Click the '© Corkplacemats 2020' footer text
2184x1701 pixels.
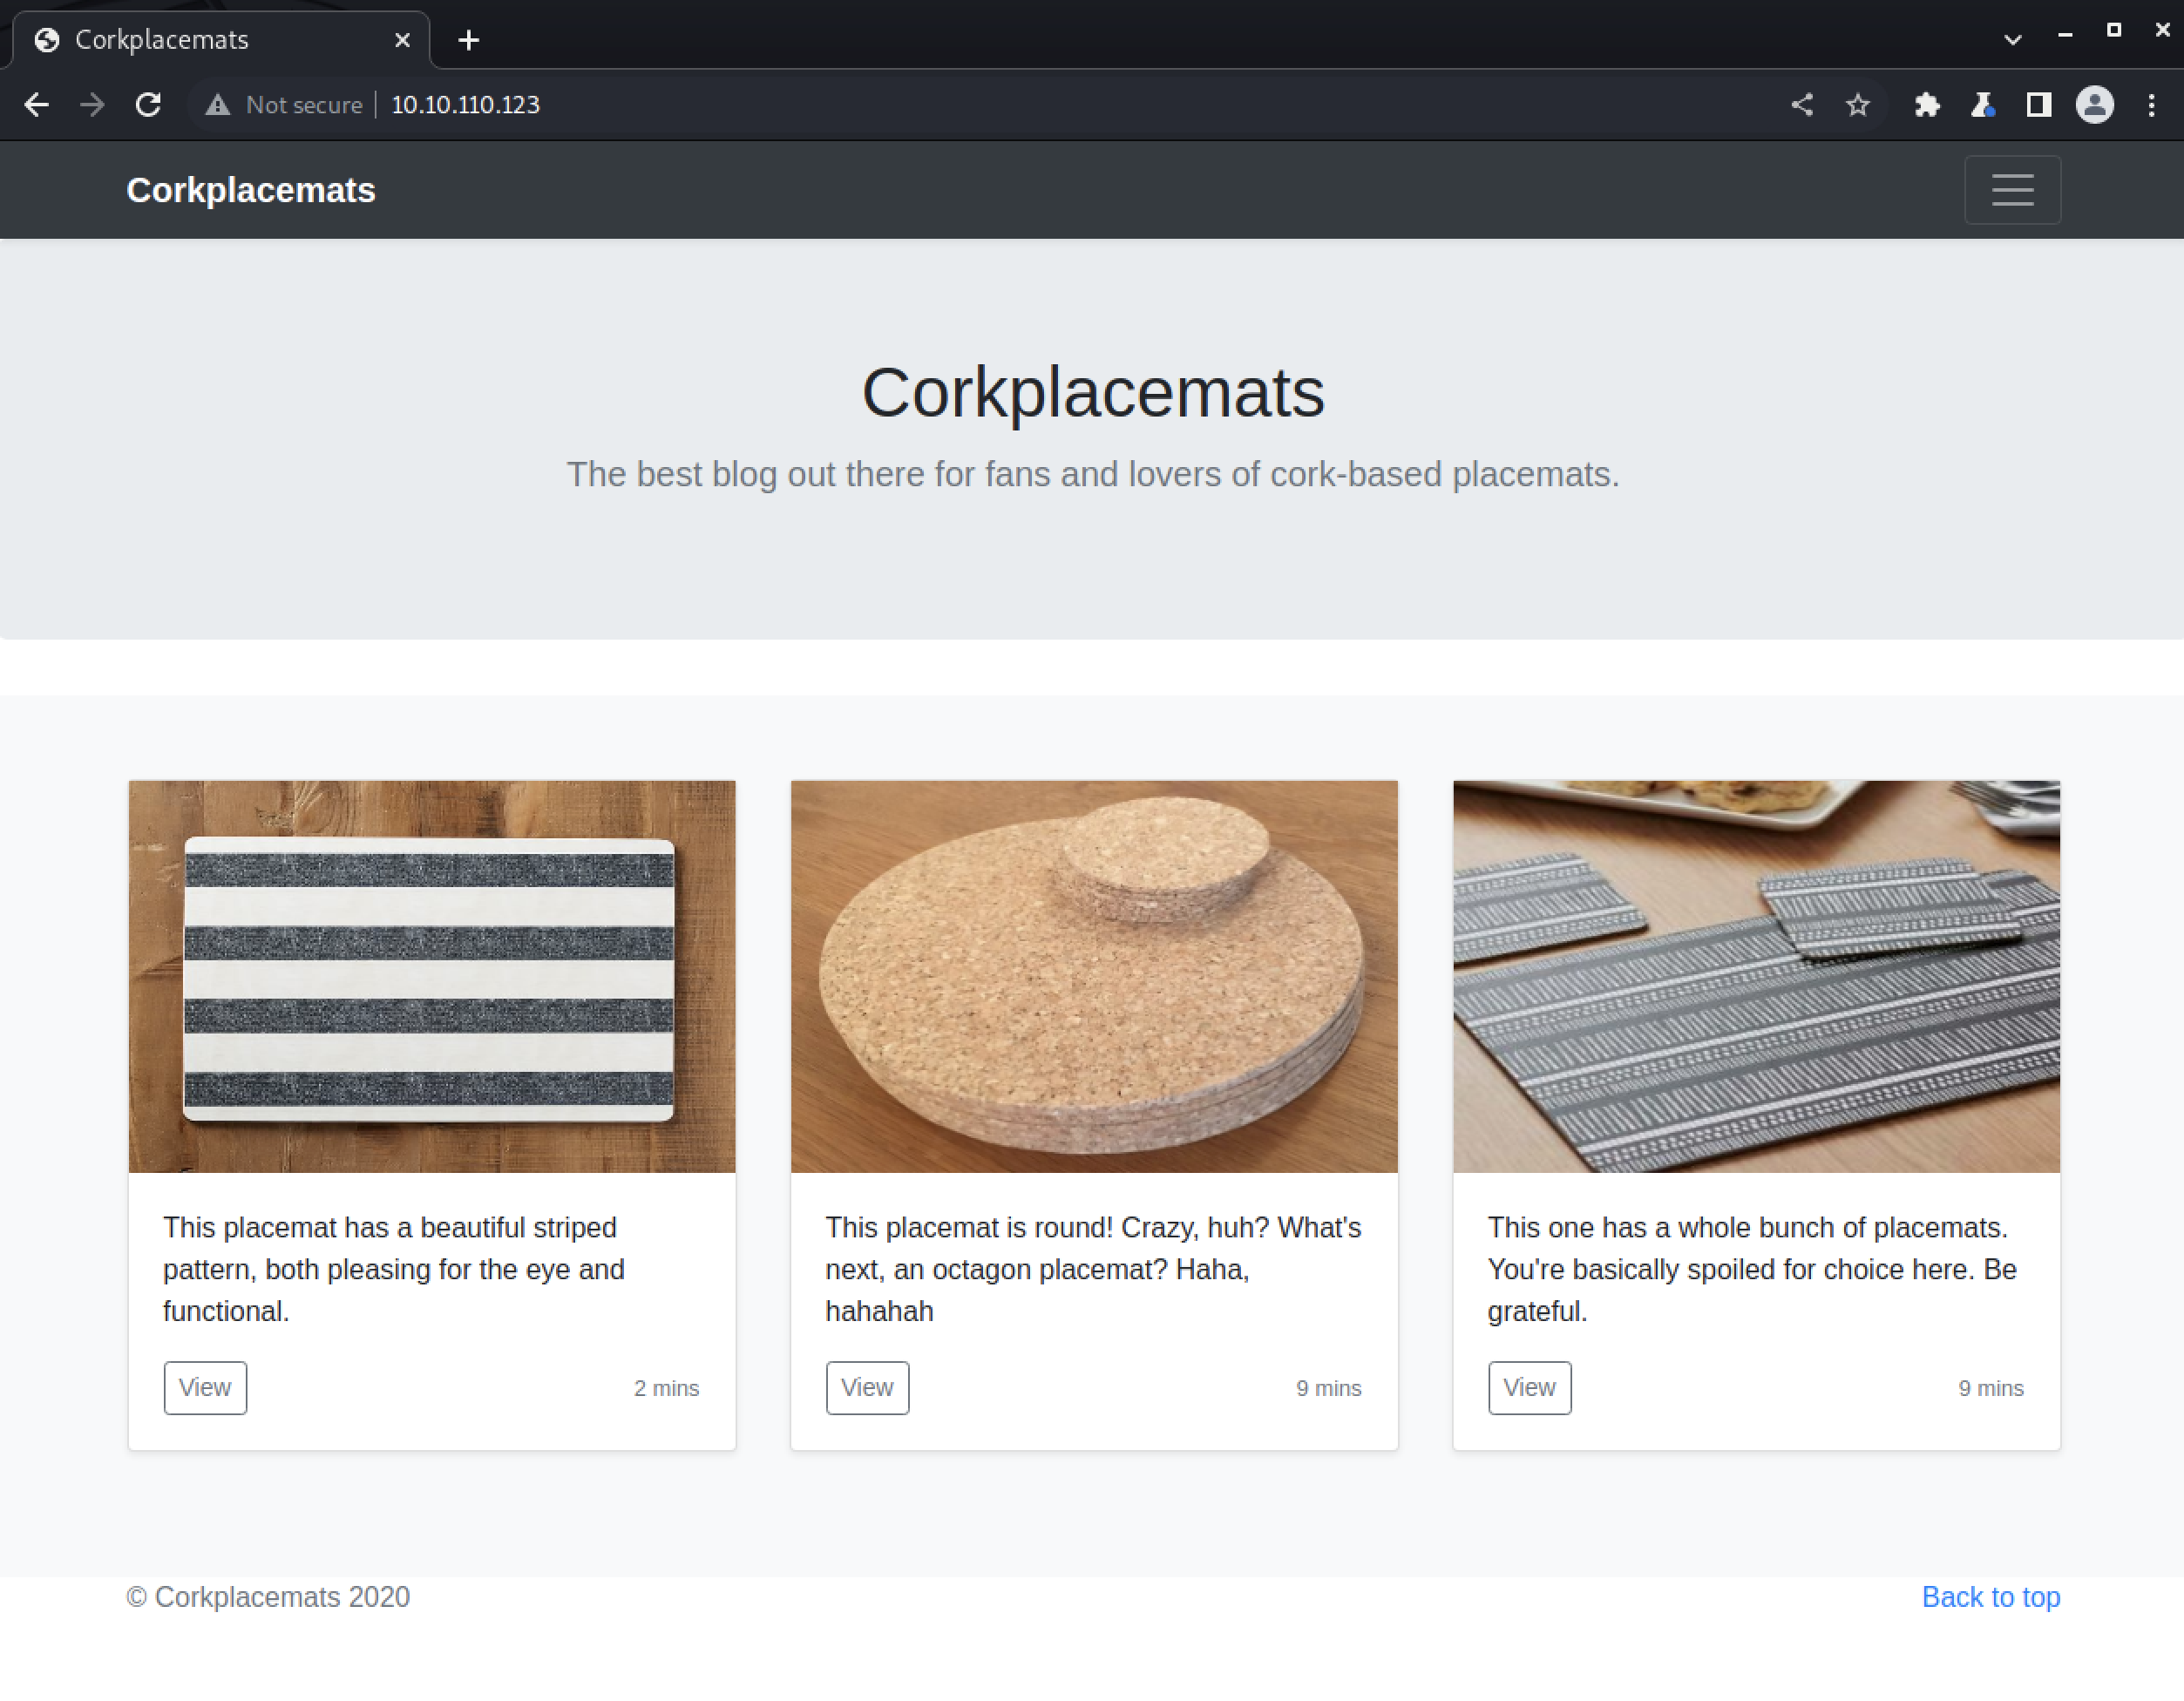[268, 1597]
